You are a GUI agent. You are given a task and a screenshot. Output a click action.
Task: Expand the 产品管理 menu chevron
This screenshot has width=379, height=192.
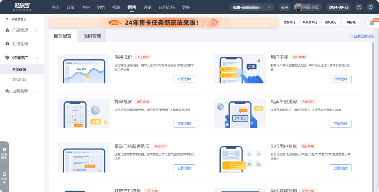point(37,30)
